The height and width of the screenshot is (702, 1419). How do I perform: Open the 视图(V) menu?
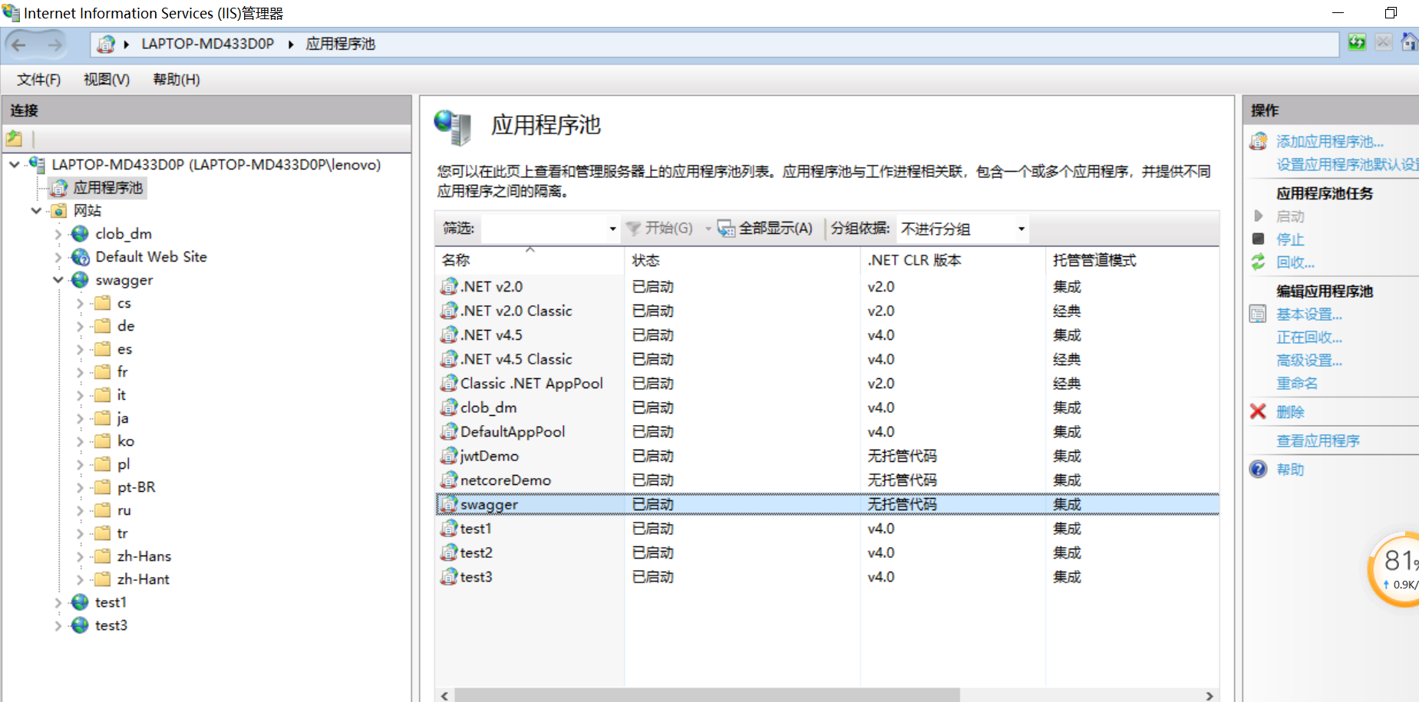click(x=107, y=80)
